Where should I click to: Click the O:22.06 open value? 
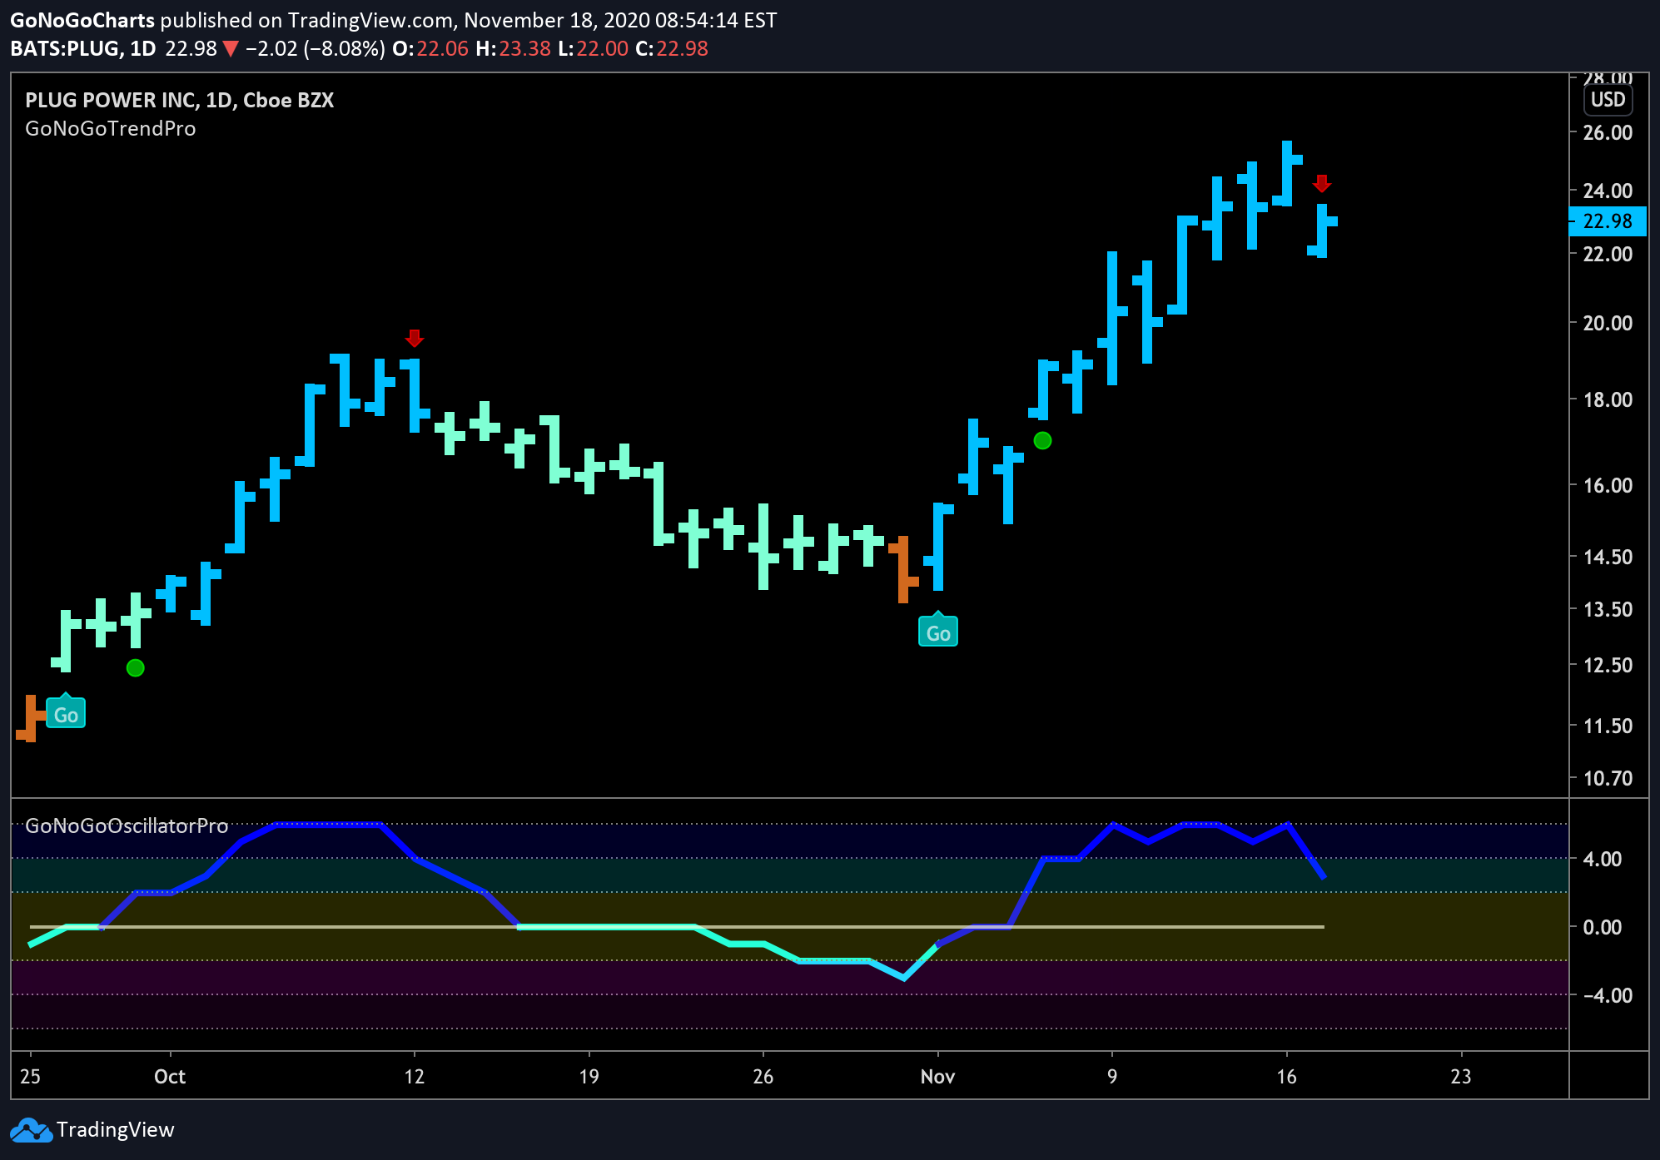[x=430, y=49]
